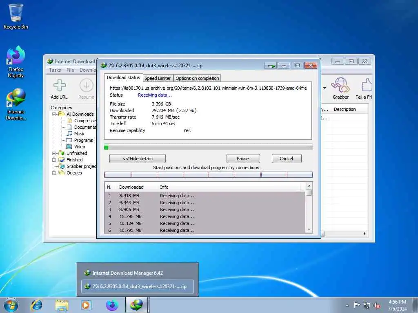This screenshot has height=313, width=418.
Task: Click the connections list scrollbar thumb
Action: tap(309, 193)
